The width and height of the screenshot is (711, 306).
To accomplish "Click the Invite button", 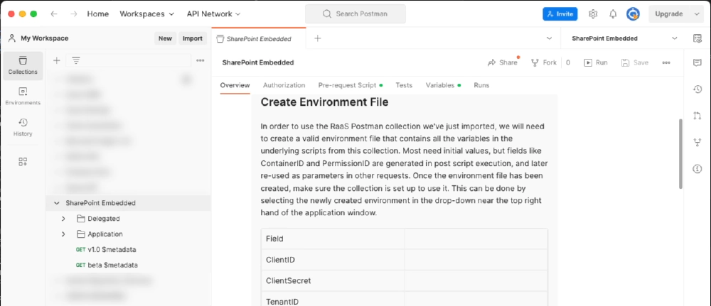I will click(x=560, y=14).
